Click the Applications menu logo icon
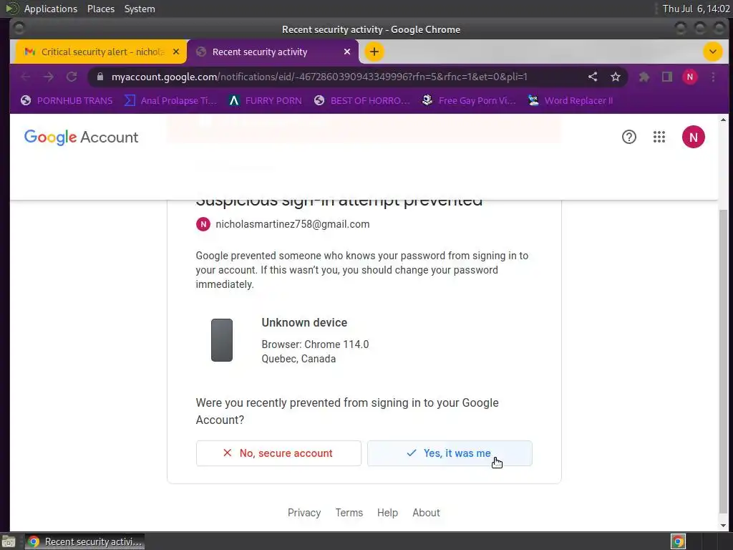 coord(11,9)
